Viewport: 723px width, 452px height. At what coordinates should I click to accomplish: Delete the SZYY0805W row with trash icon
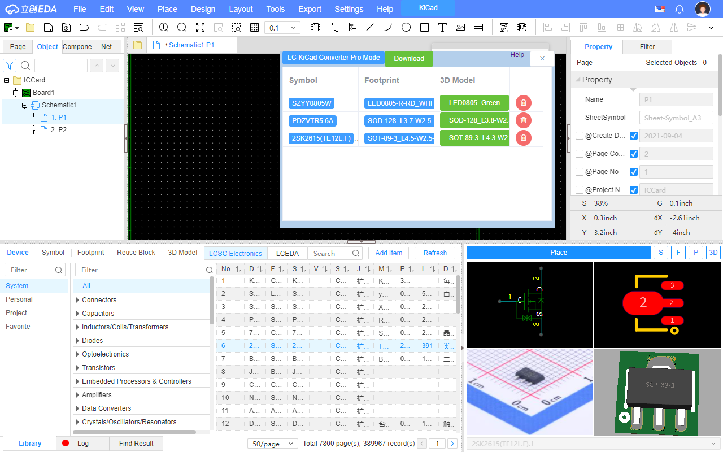524,103
